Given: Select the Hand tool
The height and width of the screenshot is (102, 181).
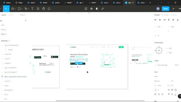Looking at the screenshot, I should (x=44, y=9).
